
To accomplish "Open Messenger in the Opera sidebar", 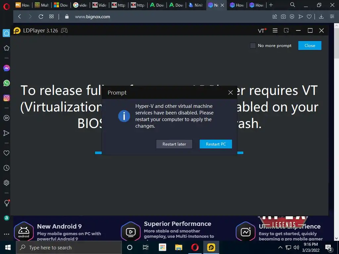I will pos(7,68).
